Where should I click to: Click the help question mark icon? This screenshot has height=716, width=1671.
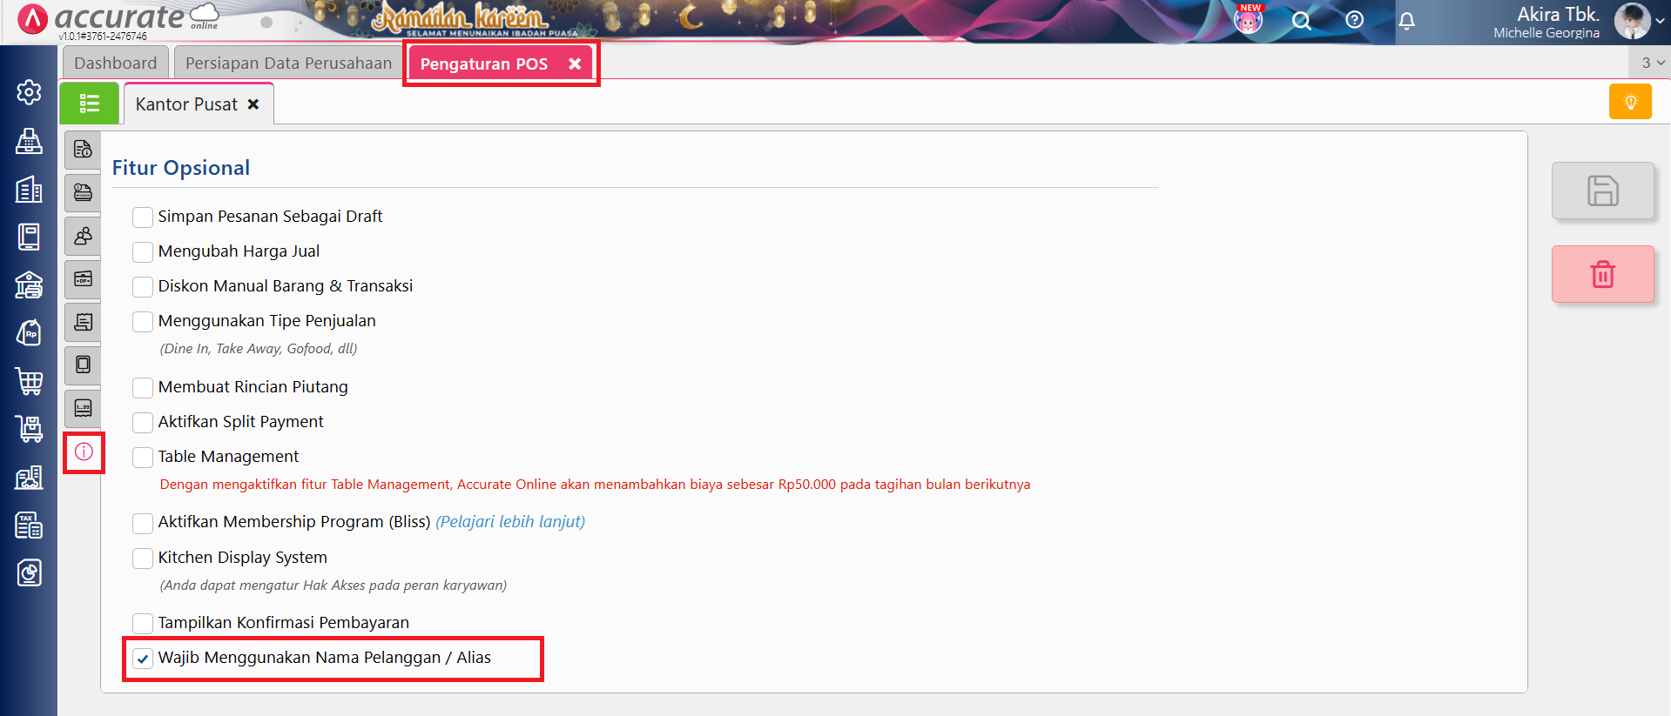point(1354,20)
